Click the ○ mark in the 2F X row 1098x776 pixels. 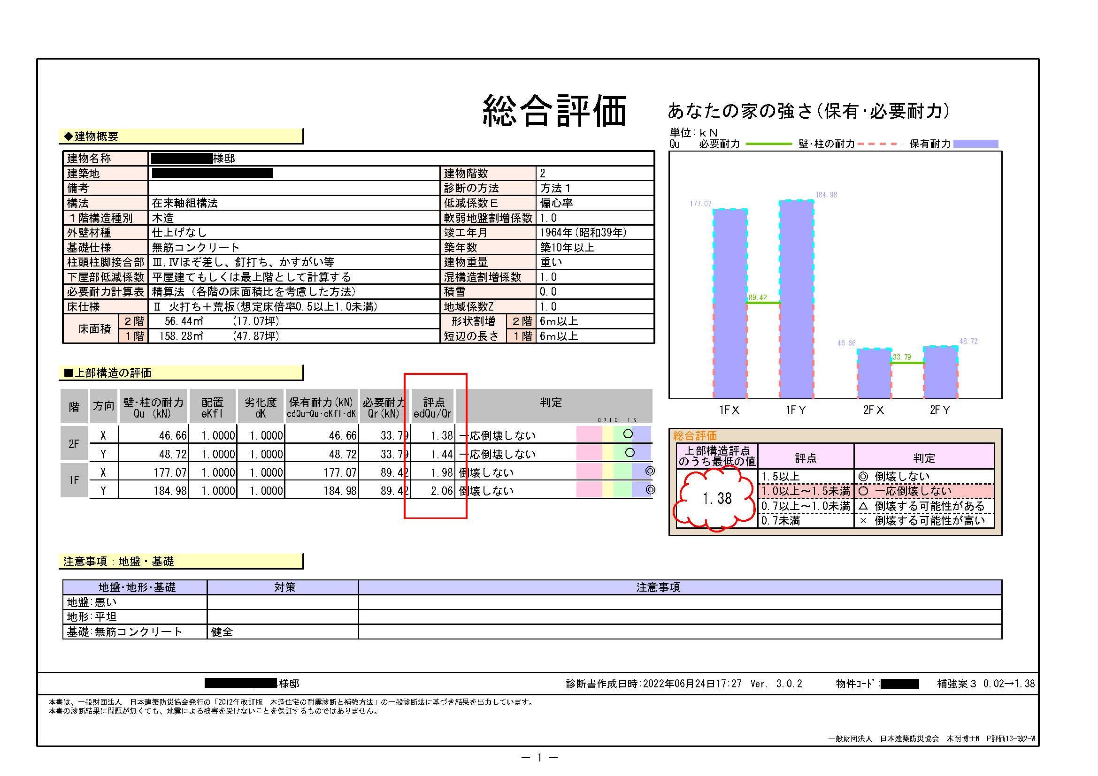629,434
